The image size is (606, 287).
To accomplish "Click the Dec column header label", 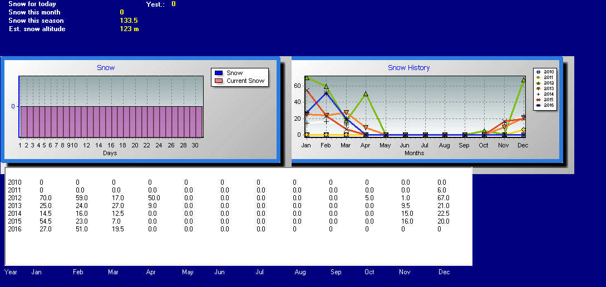I will pos(444,272).
